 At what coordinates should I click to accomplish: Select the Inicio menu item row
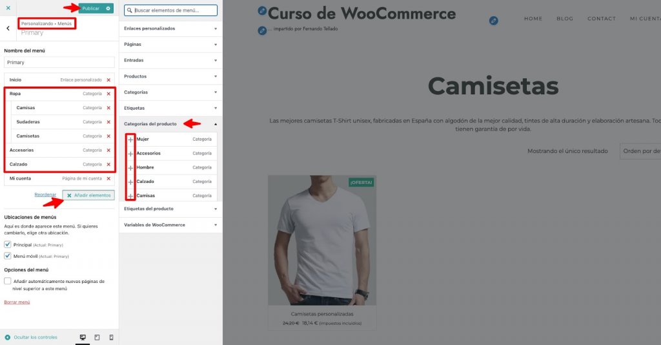click(x=59, y=79)
